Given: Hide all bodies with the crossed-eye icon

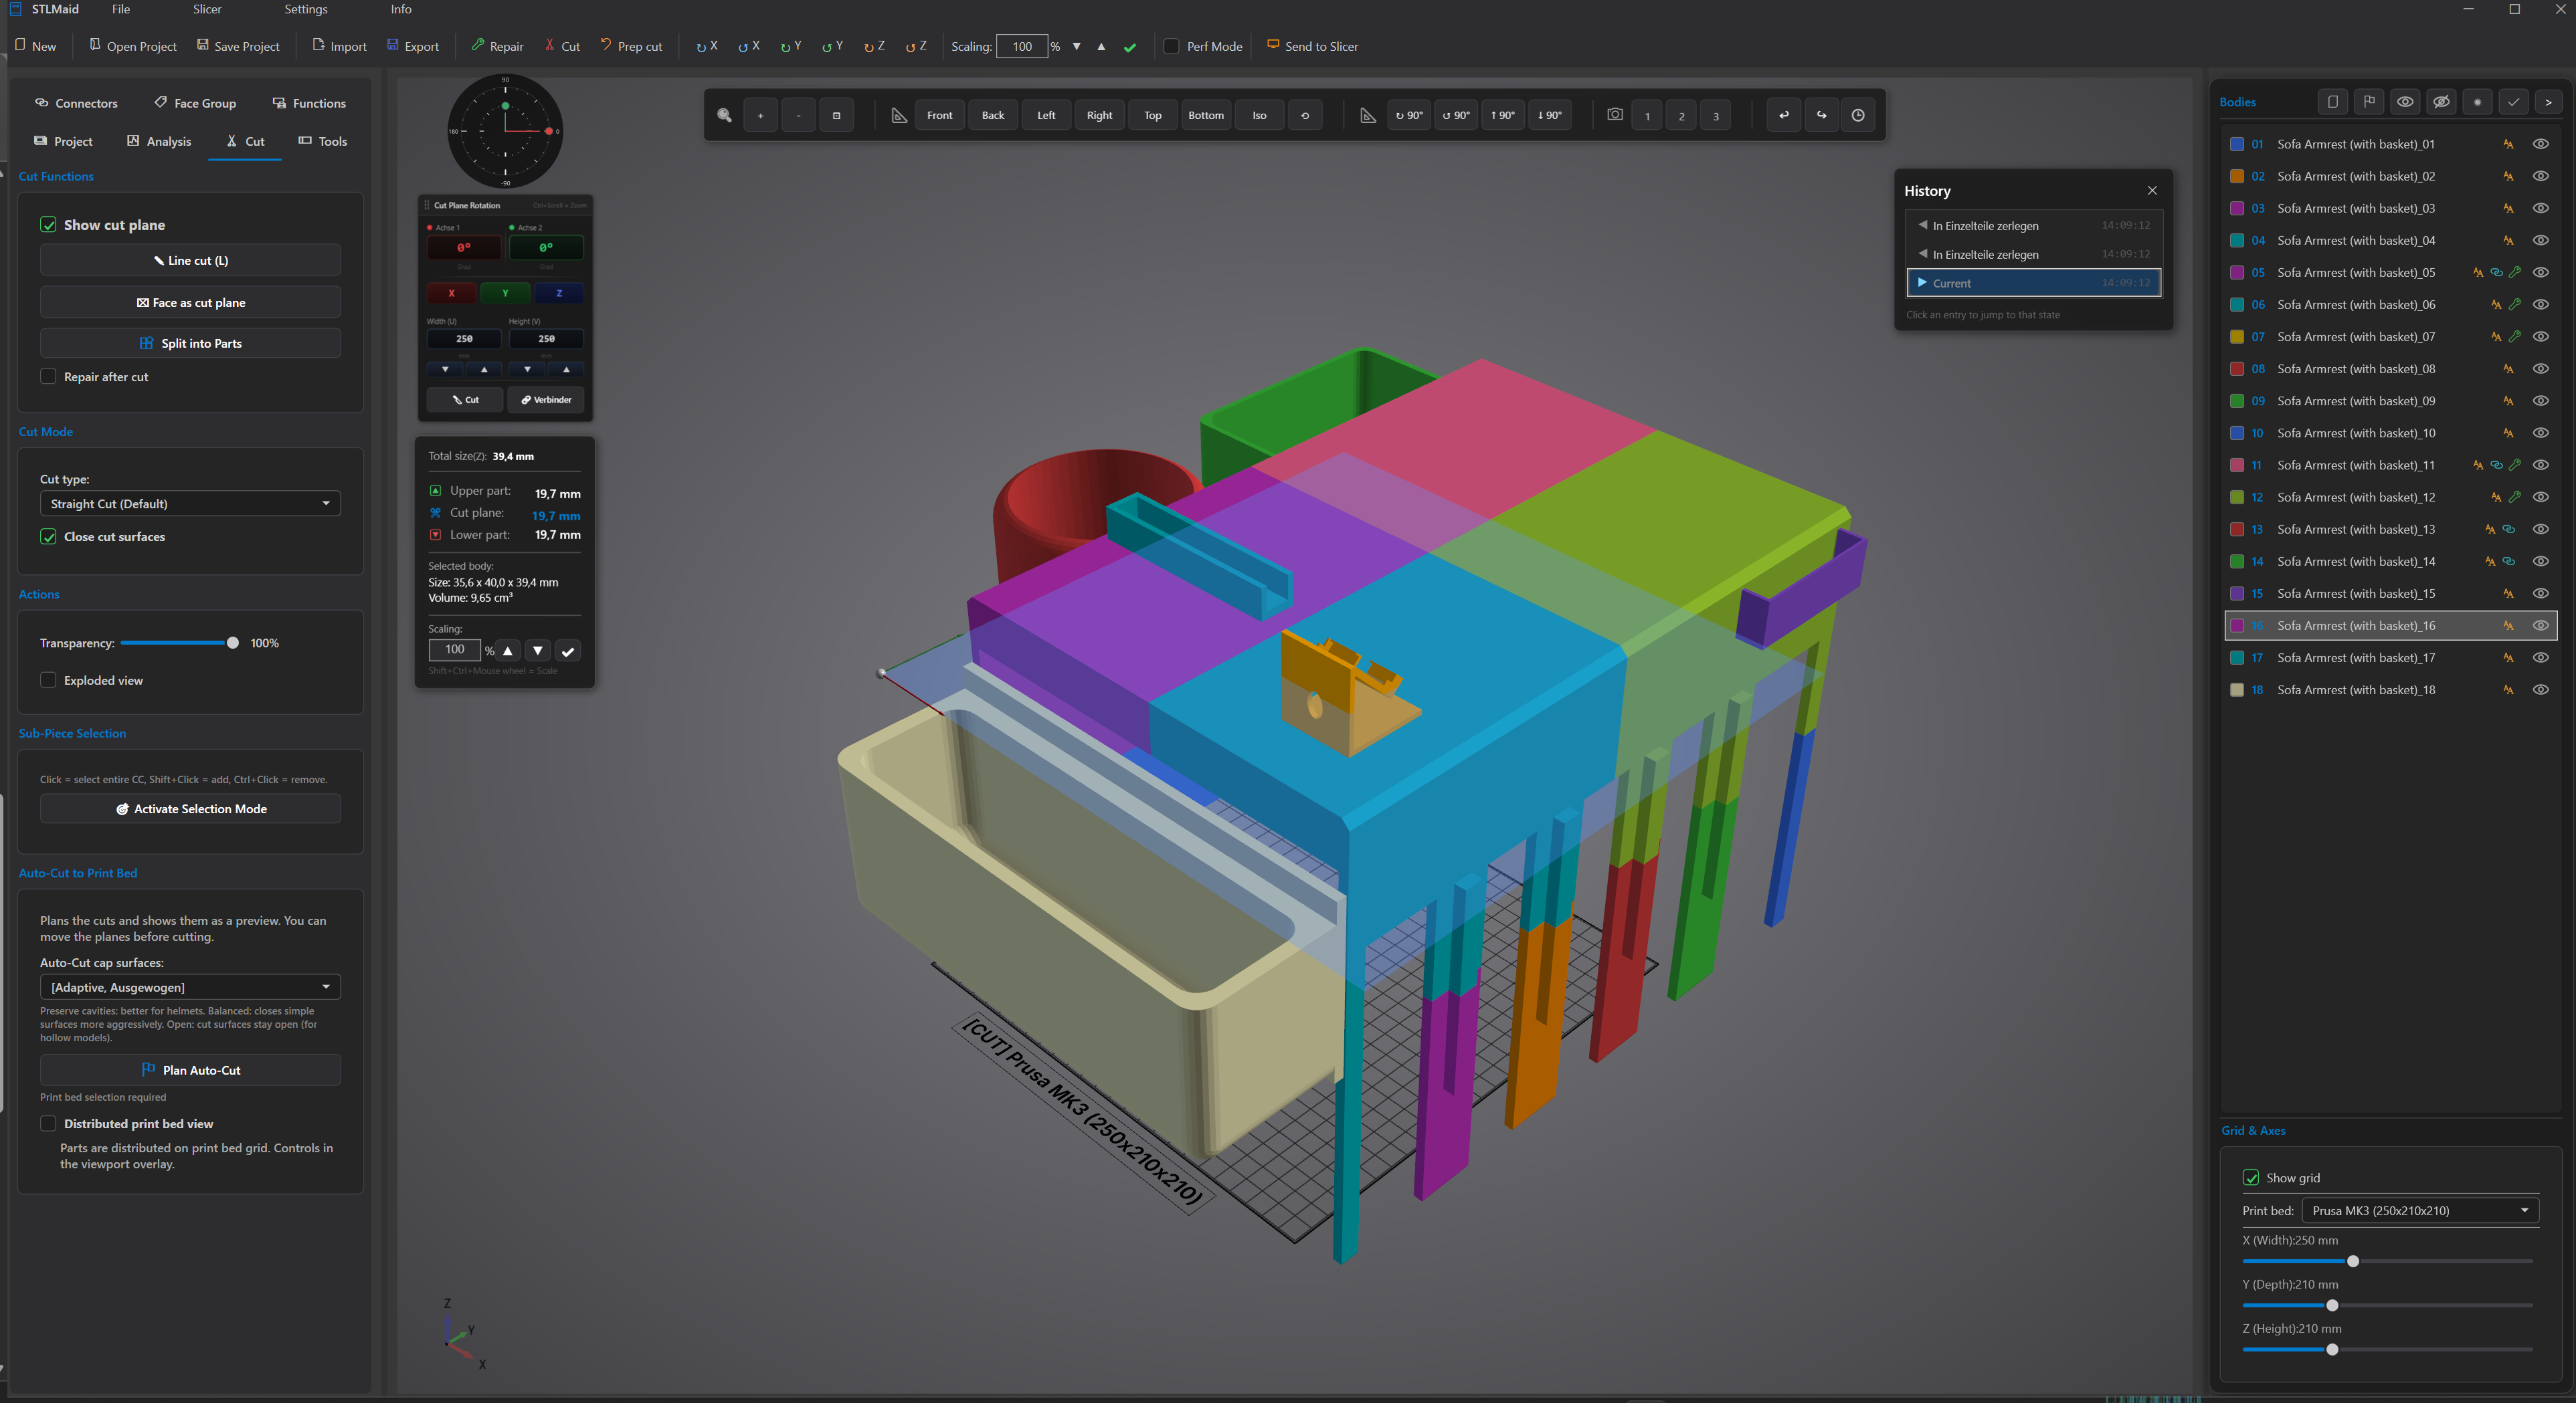Looking at the screenshot, I should 2441,102.
